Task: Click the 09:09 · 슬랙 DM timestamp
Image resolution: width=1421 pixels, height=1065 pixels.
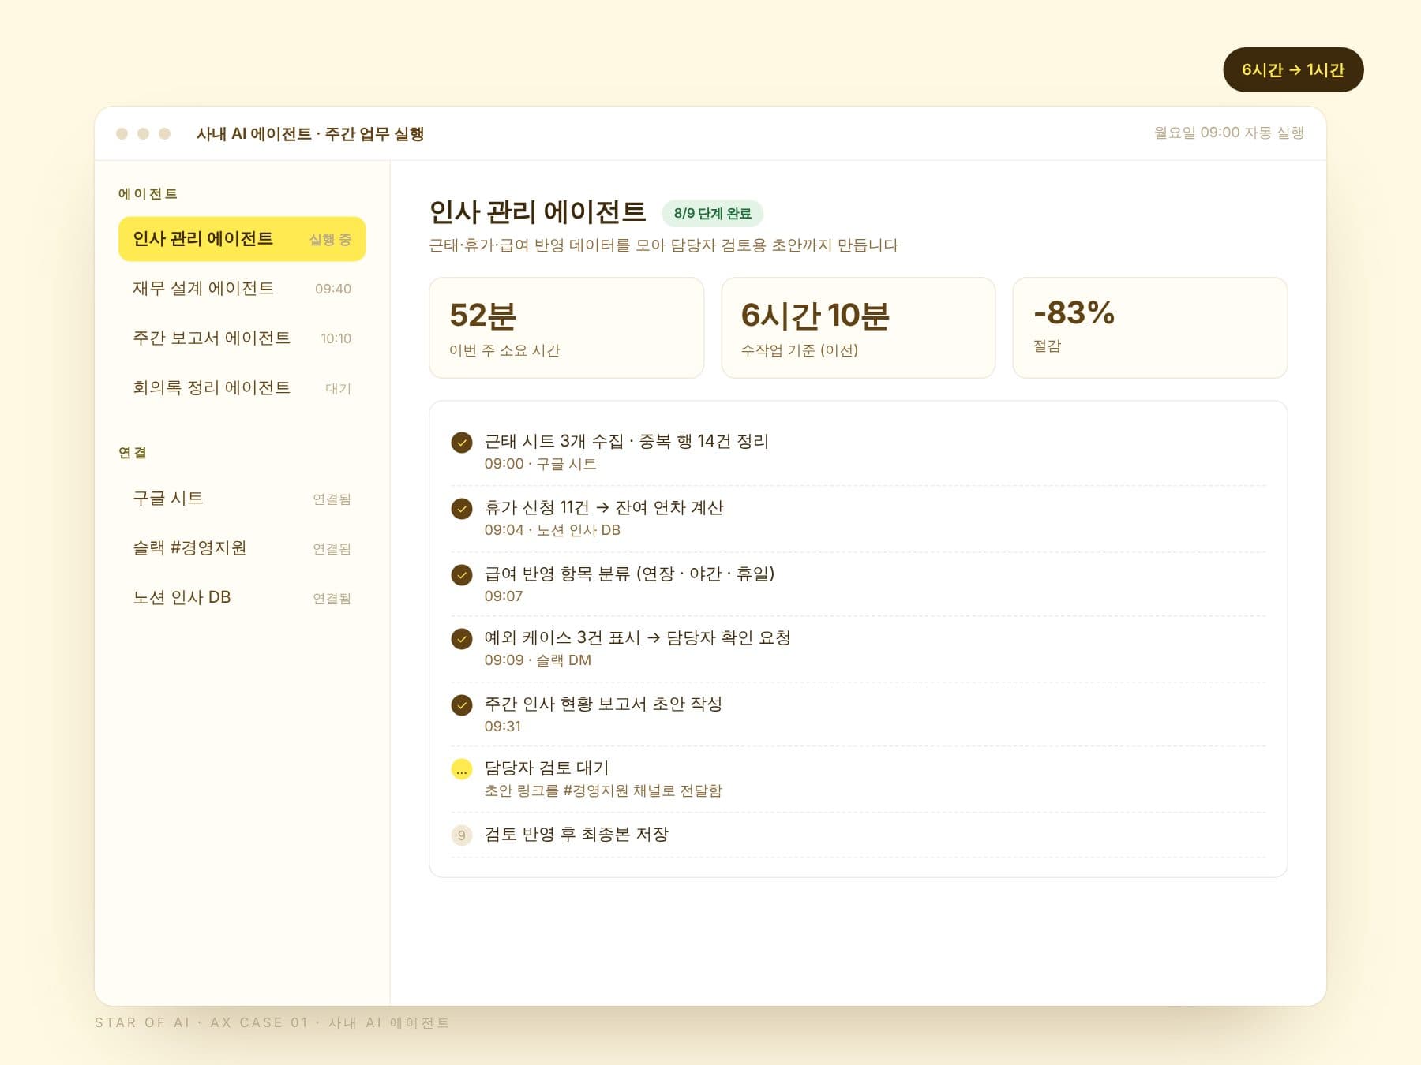Action: (538, 660)
